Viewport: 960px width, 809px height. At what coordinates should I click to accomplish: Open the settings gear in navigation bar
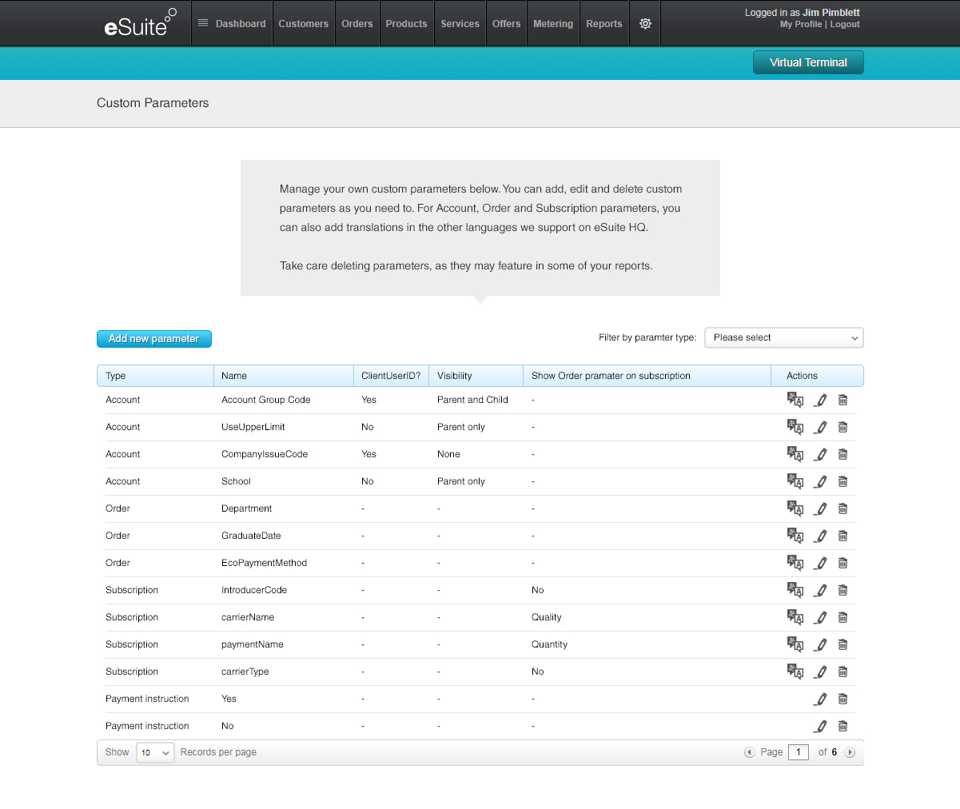click(x=645, y=24)
